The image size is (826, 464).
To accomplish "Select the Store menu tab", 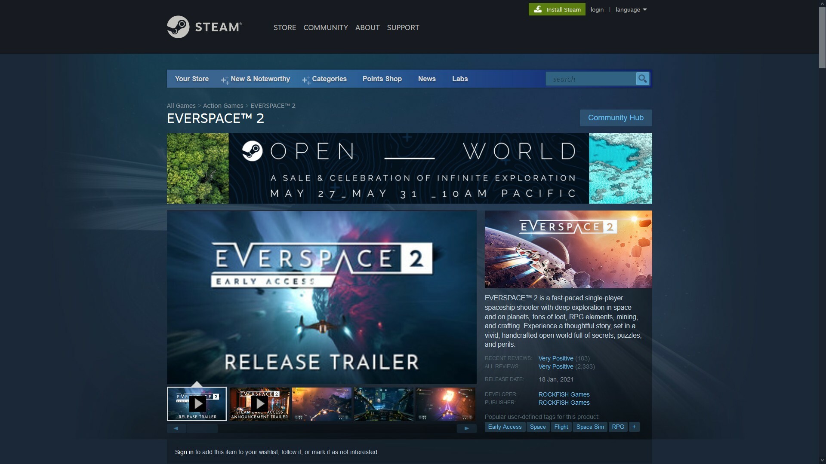I will click(284, 27).
